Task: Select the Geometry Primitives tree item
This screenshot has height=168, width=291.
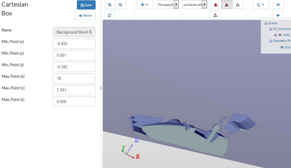Action: coord(282,41)
